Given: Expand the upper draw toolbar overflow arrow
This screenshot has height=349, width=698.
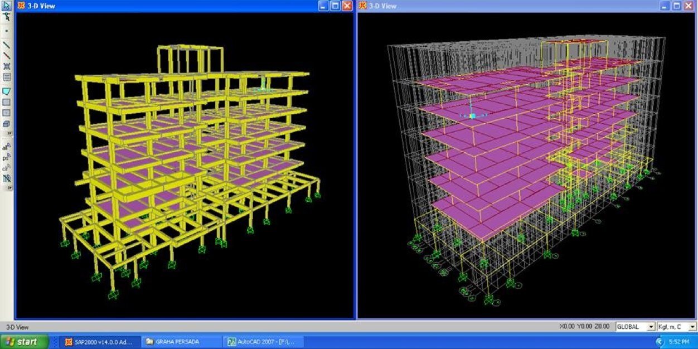Looking at the screenshot, I should (x=9, y=134).
